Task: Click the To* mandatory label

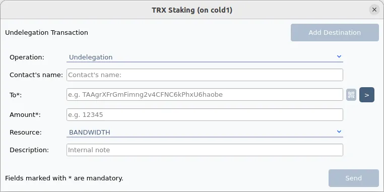Action: pos(16,95)
